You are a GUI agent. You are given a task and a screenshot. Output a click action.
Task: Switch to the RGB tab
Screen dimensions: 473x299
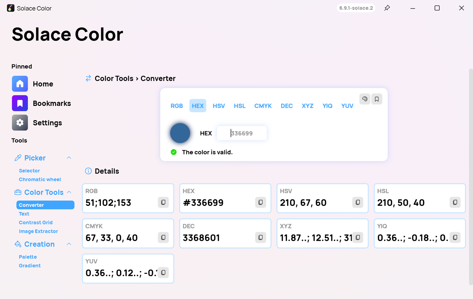(177, 106)
